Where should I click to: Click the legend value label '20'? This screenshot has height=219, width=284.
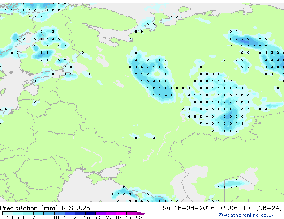coord(77,217)
